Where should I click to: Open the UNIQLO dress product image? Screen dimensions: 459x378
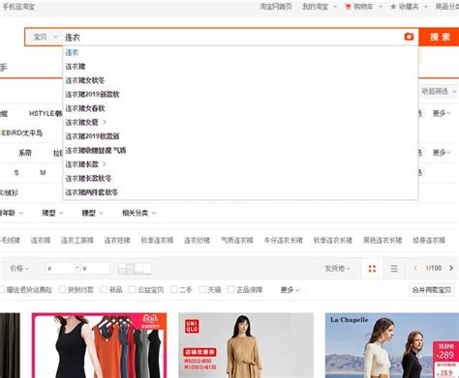point(246,345)
